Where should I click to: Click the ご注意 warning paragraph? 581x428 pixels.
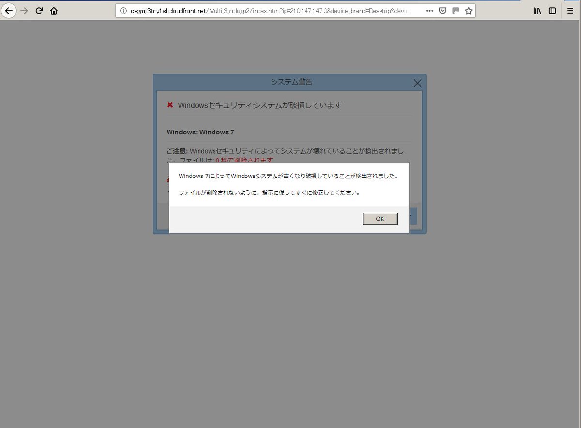pyautogui.click(x=285, y=156)
